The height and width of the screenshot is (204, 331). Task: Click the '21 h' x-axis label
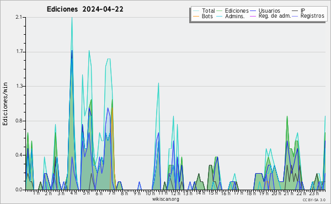(x=289, y=193)
